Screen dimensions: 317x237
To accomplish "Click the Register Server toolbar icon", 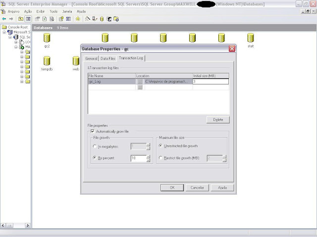I will click(95, 19).
